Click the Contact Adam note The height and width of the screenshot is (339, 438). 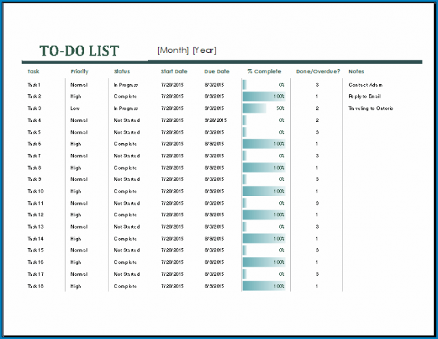coord(365,85)
